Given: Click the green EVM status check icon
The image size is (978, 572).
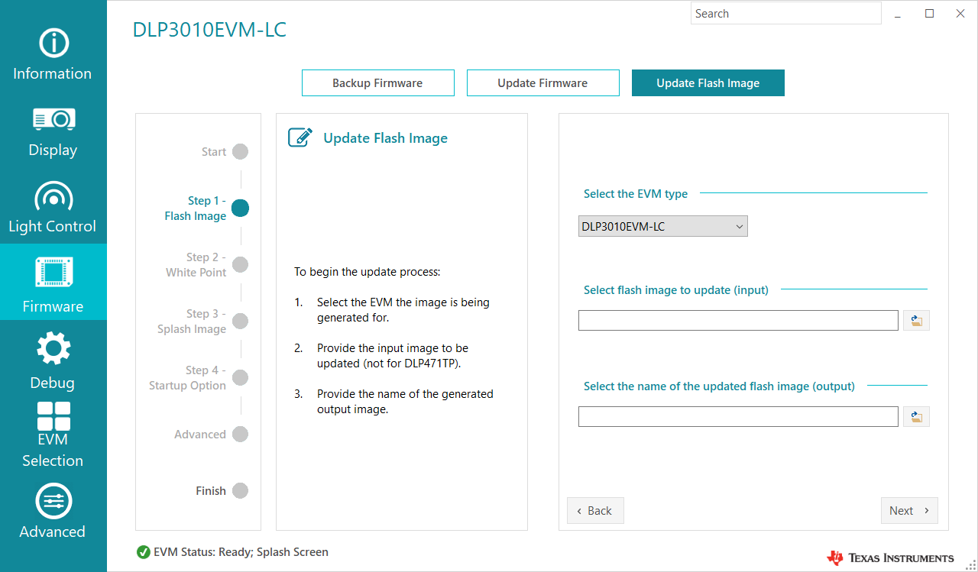Looking at the screenshot, I should (143, 552).
